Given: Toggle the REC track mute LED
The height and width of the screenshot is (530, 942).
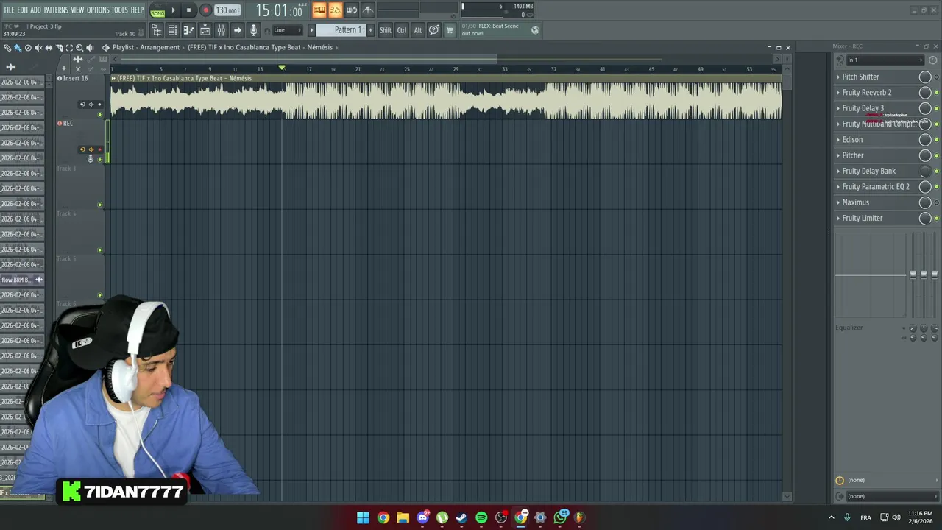Looking at the screenshot, I should (x=100, y=160).
